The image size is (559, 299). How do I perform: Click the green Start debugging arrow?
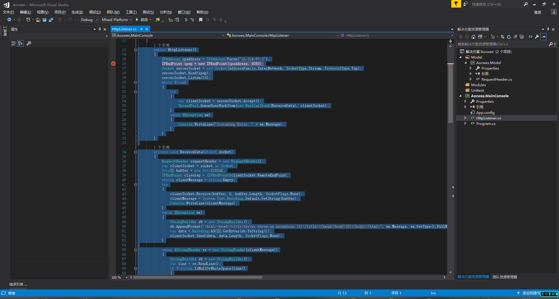point(137,20)
